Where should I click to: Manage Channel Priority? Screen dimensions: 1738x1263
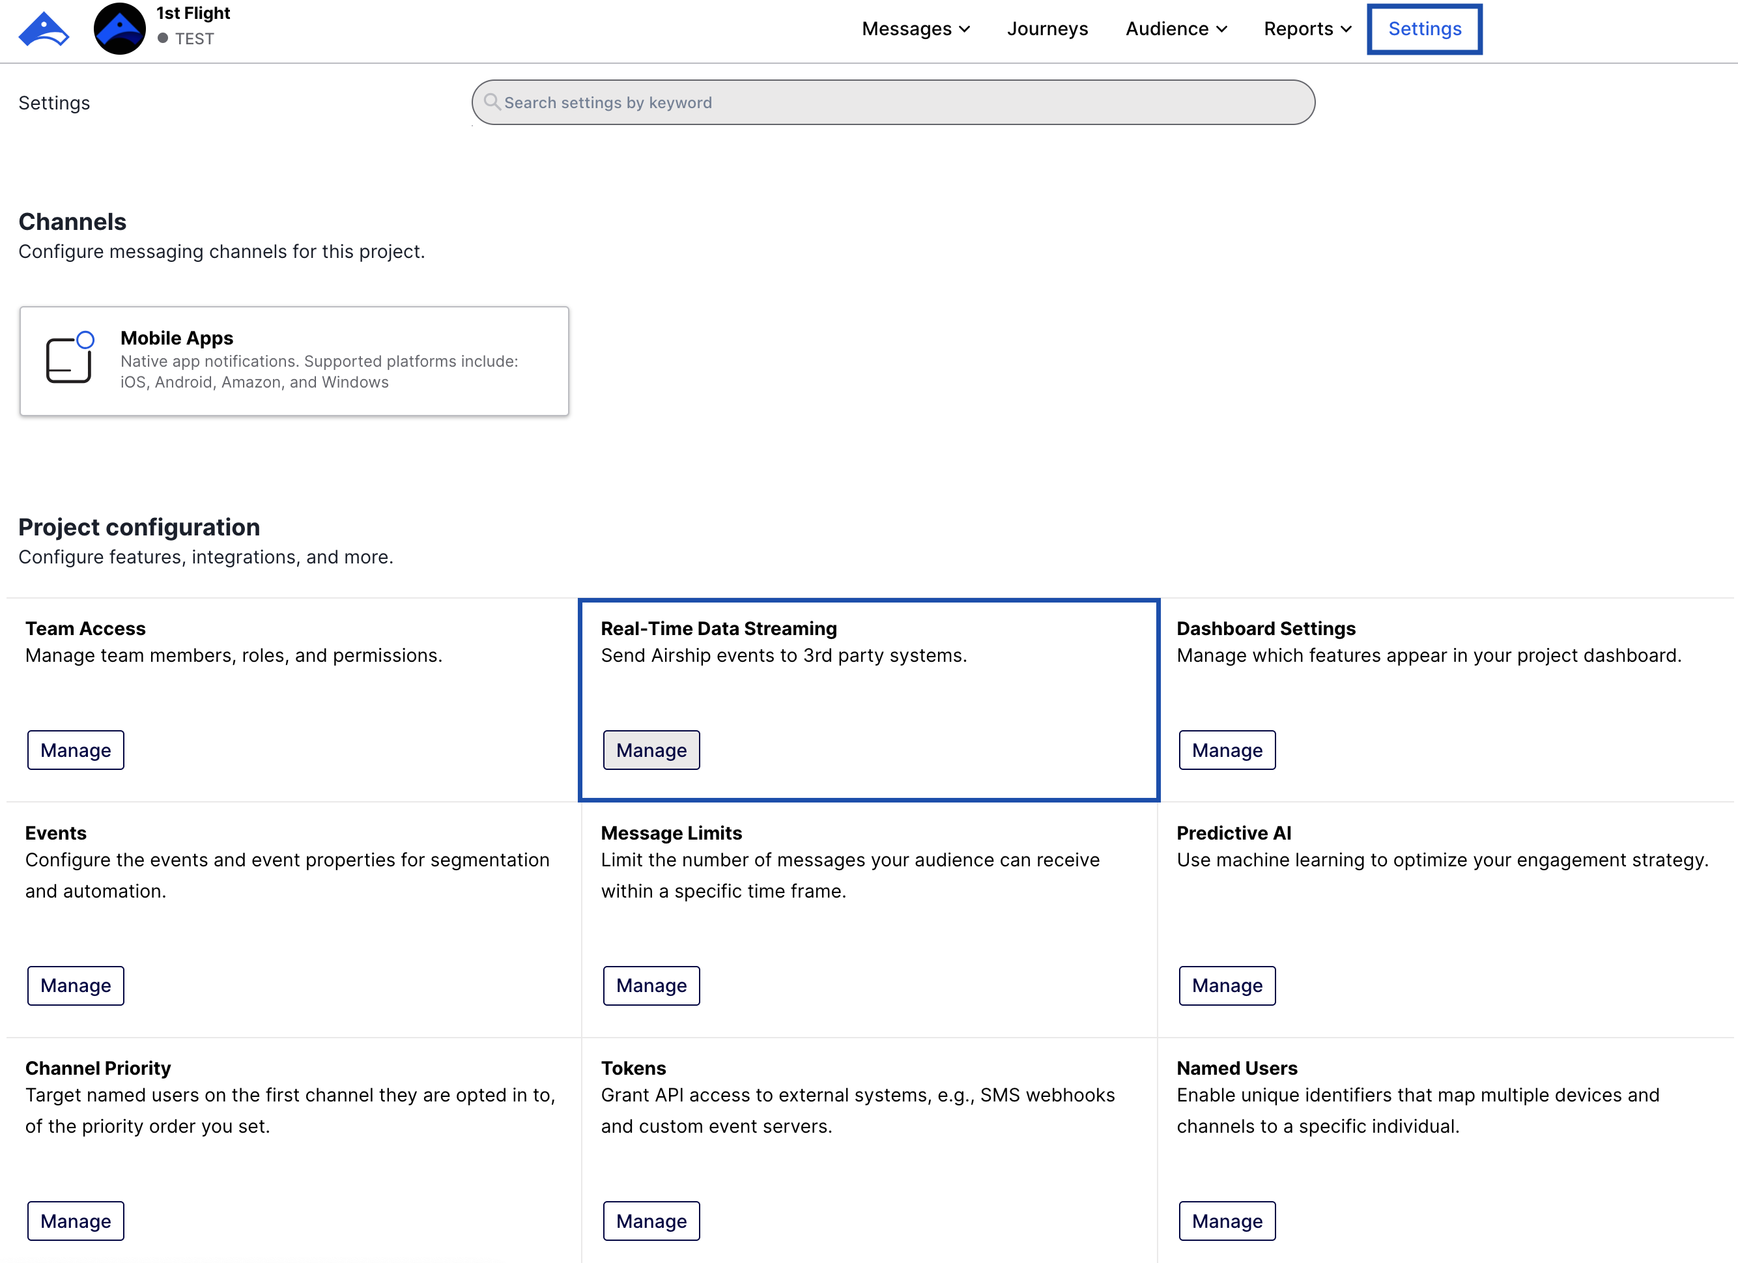click(76, 1220)
